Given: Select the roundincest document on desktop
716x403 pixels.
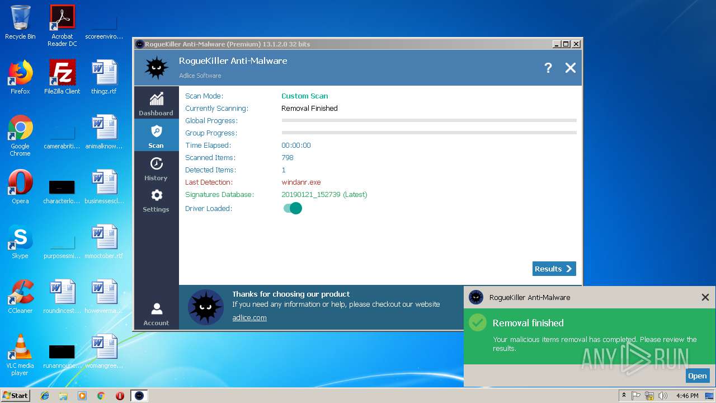Looking at the screenshot, I should click(x=62, y=297).
